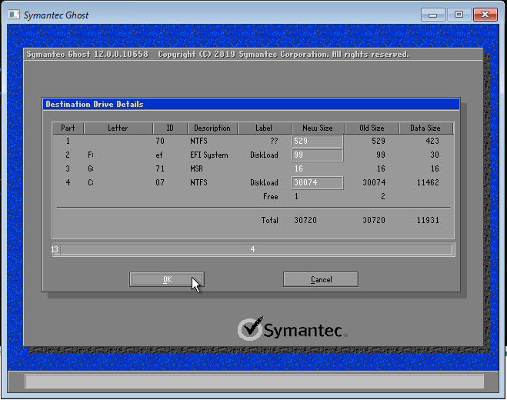The width and height of the screenshot is (507, 400).
Task: Click the ID value ef in row 2
Action: coord(158,155)
